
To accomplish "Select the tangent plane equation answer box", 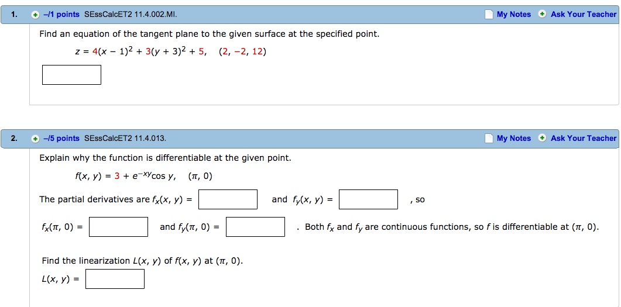I will (71, 75).
